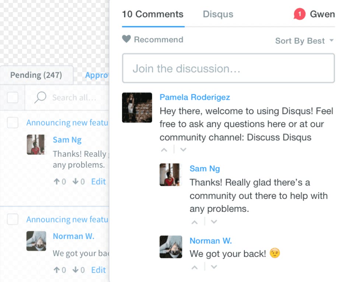Select the Pending (247) tab
This screenshot has width=346, height=282.
[36, 75]
